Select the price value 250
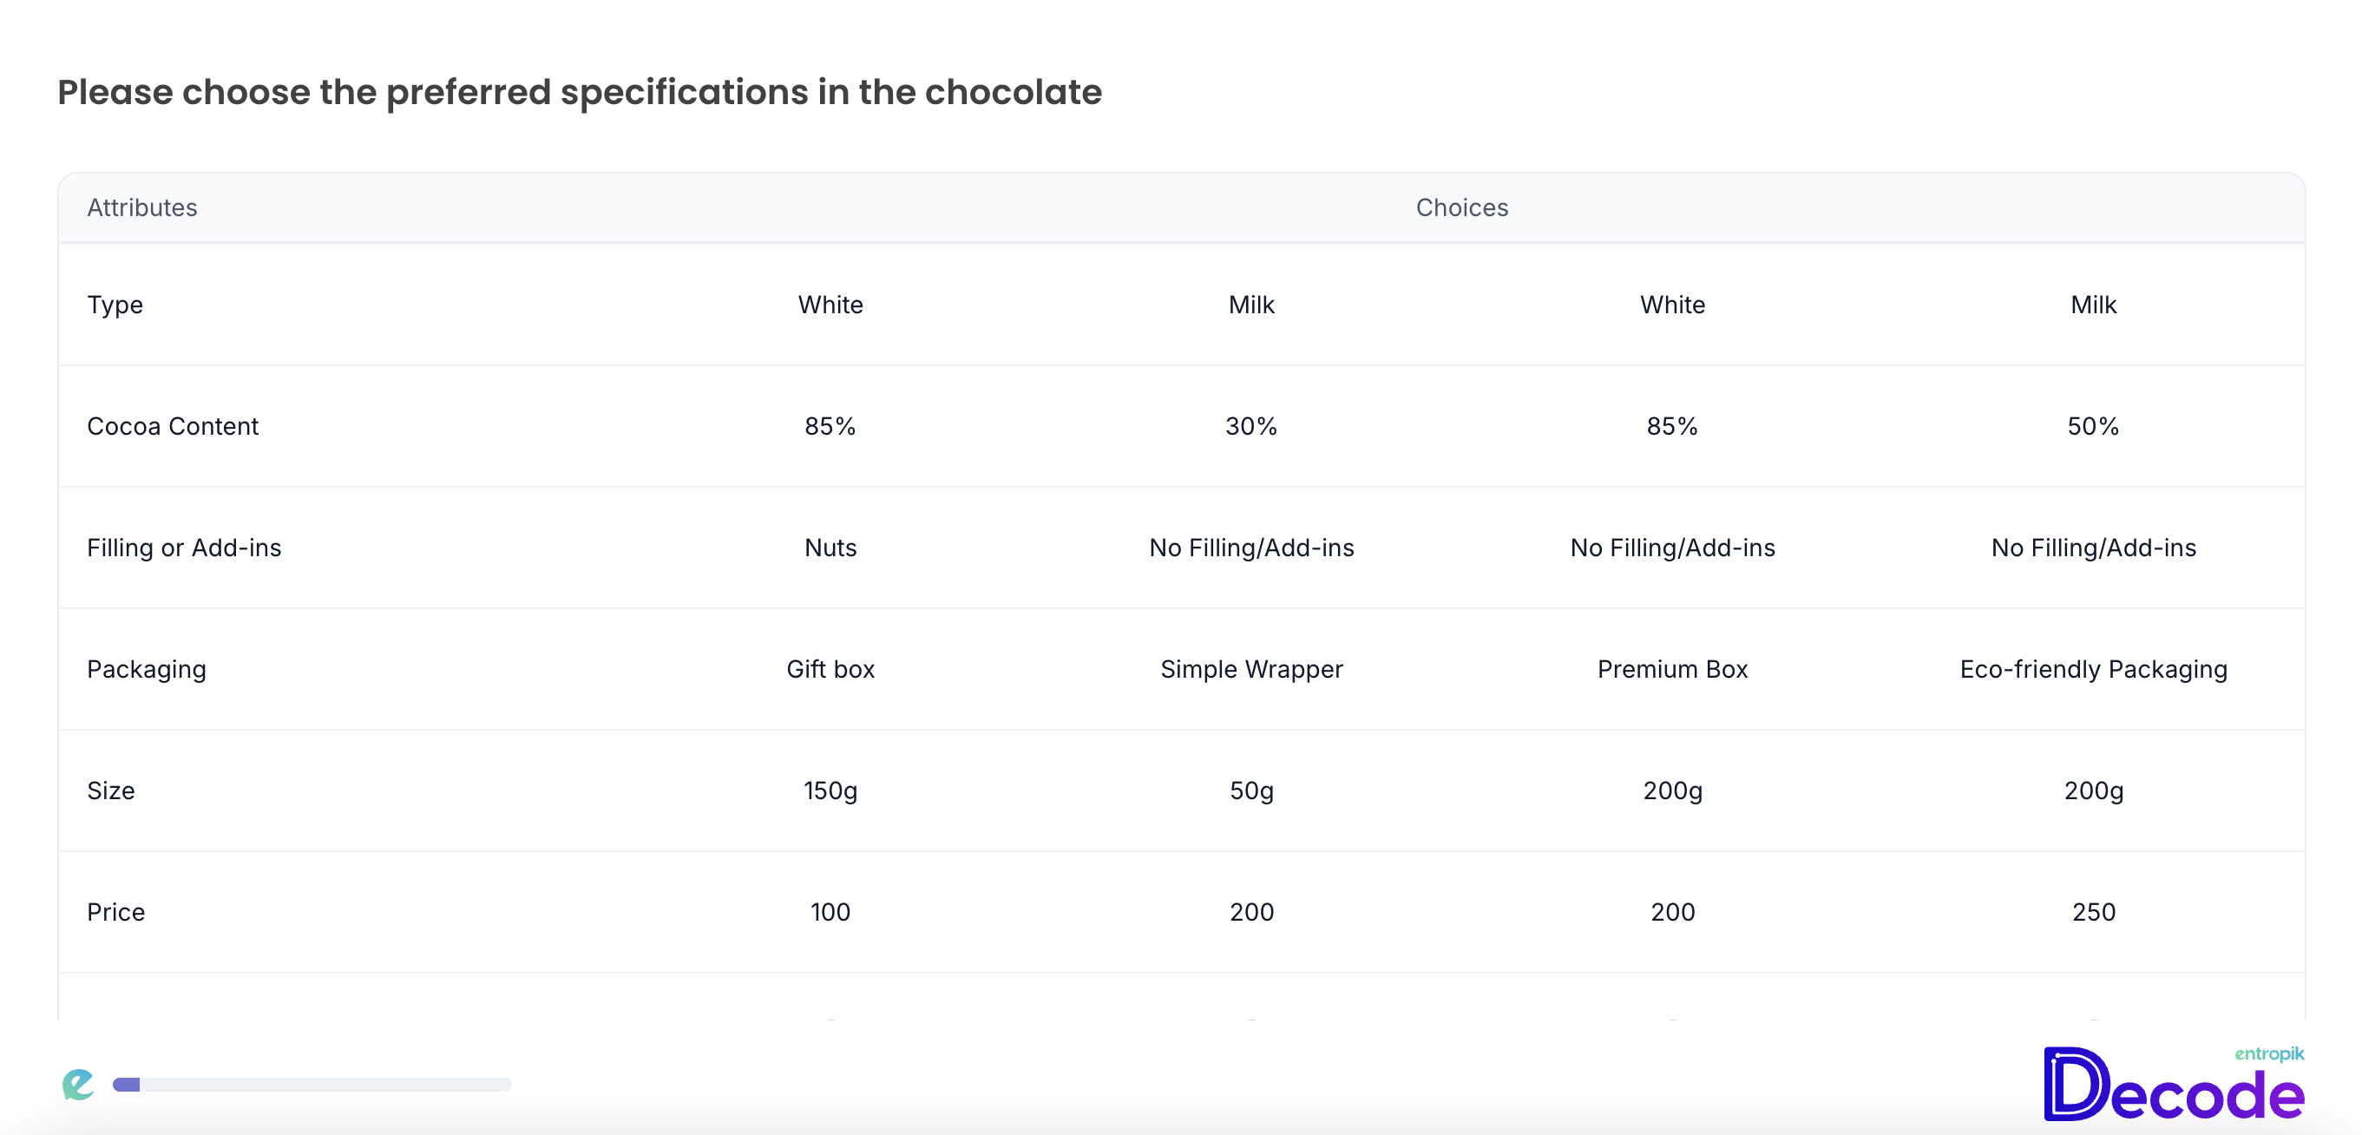 2093,912
